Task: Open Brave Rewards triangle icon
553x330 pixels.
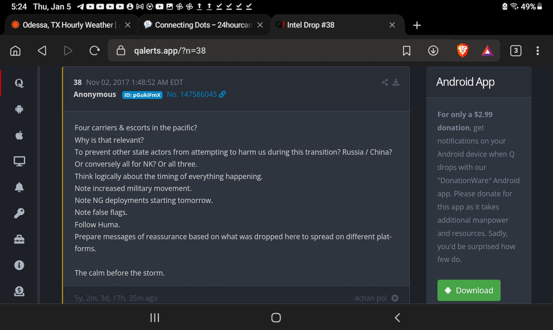Action: coord(487,51)
